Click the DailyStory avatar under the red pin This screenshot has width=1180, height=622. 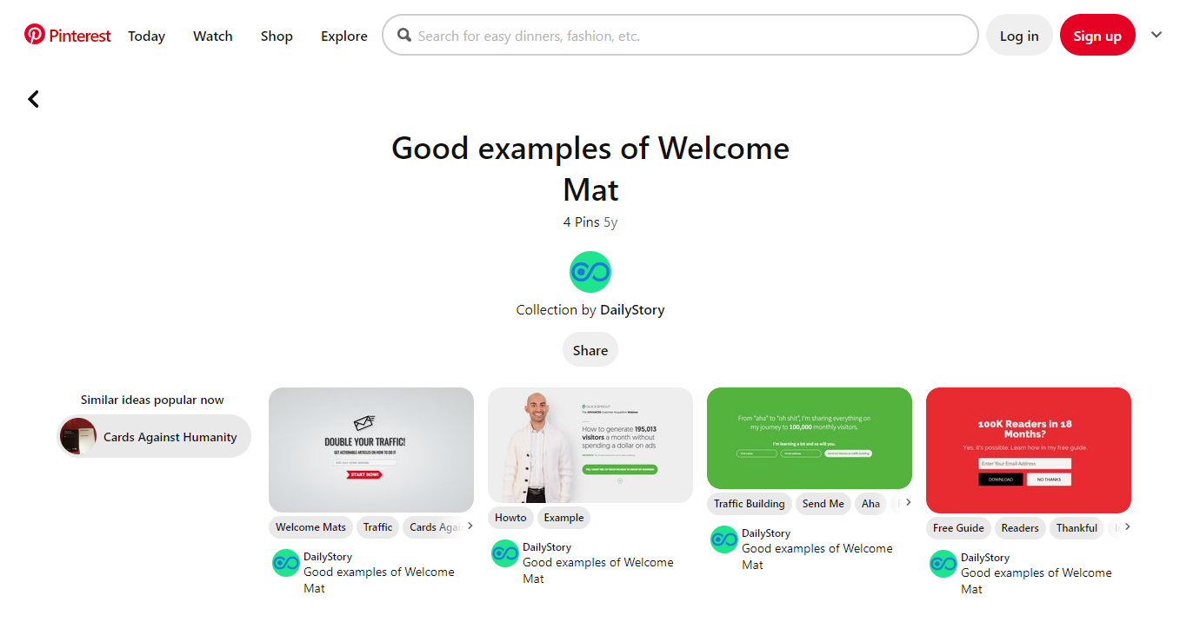coord(943,564)
